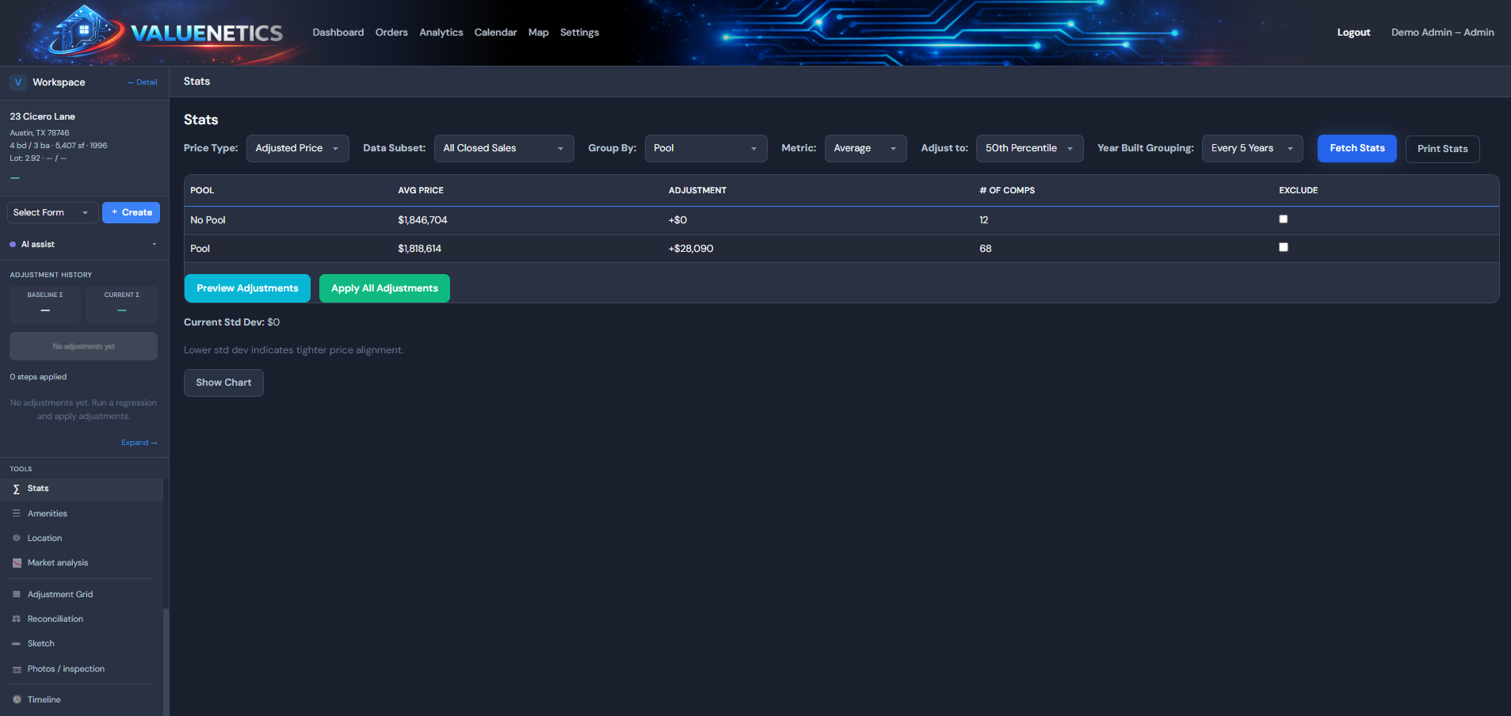Click the Adjustment Grid icon
Screen dimensions: 1511x716
[x=17, y=595]
